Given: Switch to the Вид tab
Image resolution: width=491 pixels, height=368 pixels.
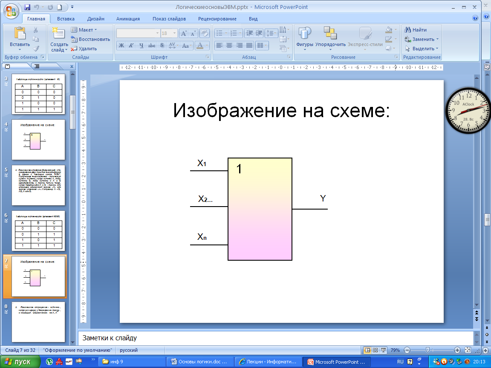Looking at the screenshot, I should [x=253, y=19].
